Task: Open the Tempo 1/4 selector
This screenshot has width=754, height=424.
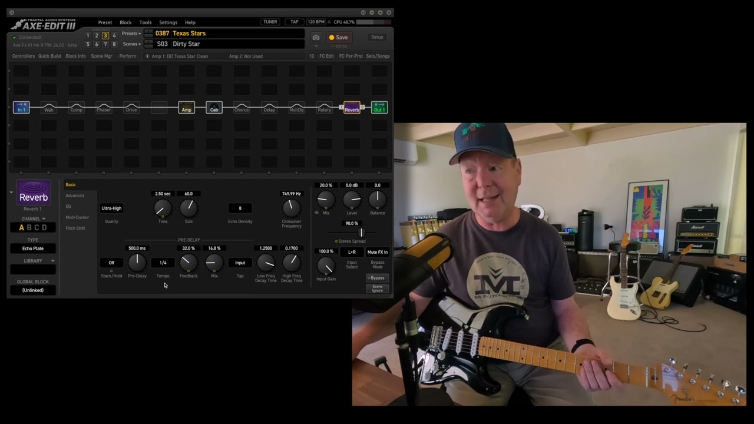Action: coord(163,263)
